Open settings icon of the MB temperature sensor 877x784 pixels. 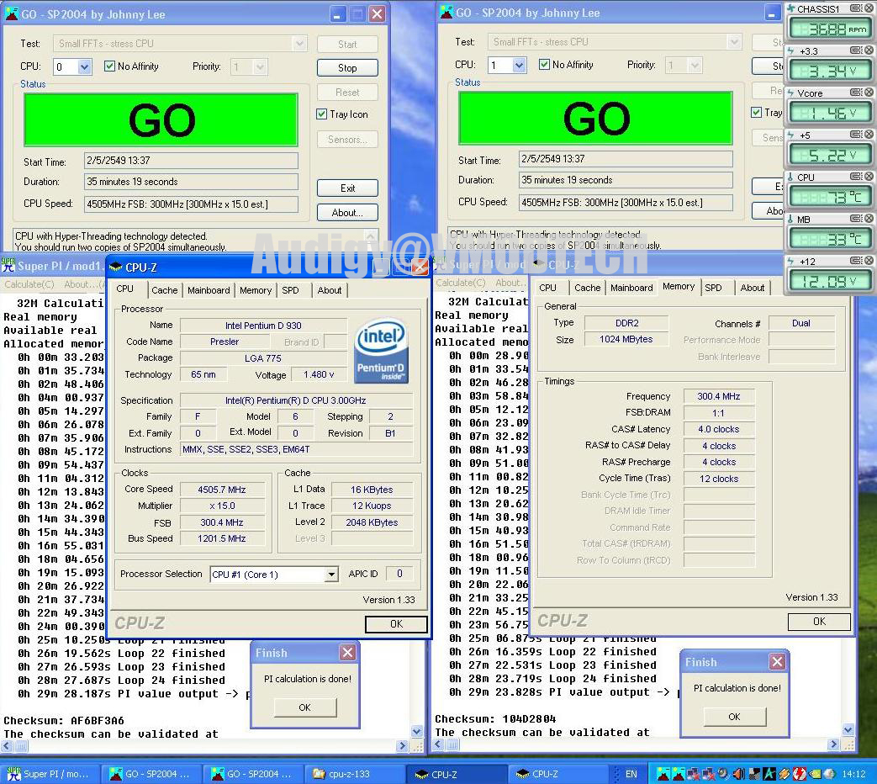tap(856, 218)
